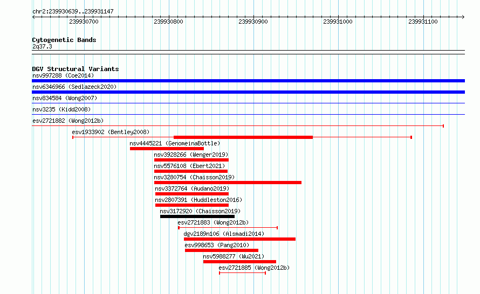The height and width of the screenshot is (294, 480).
Task: Click the red bar below the nsv3372764 label
Action: pos(192,194)
